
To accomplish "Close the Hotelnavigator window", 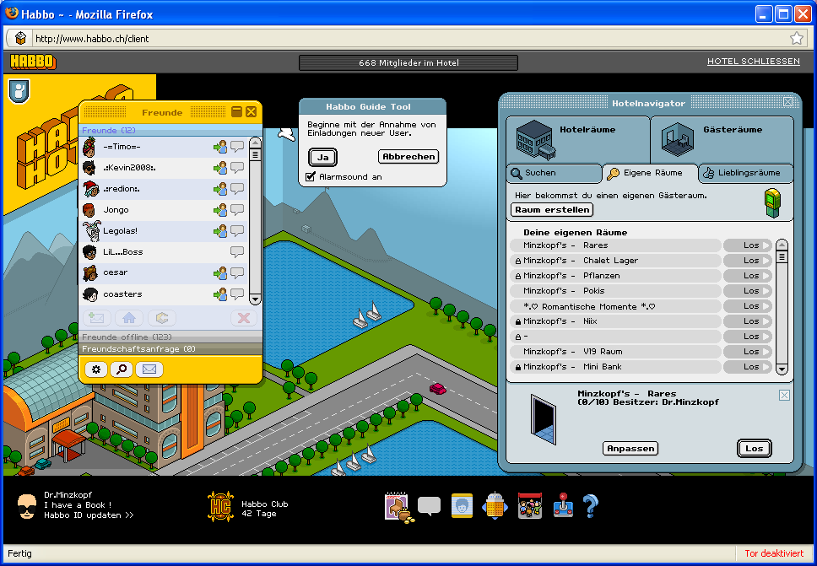I will [x=787, y=102].
